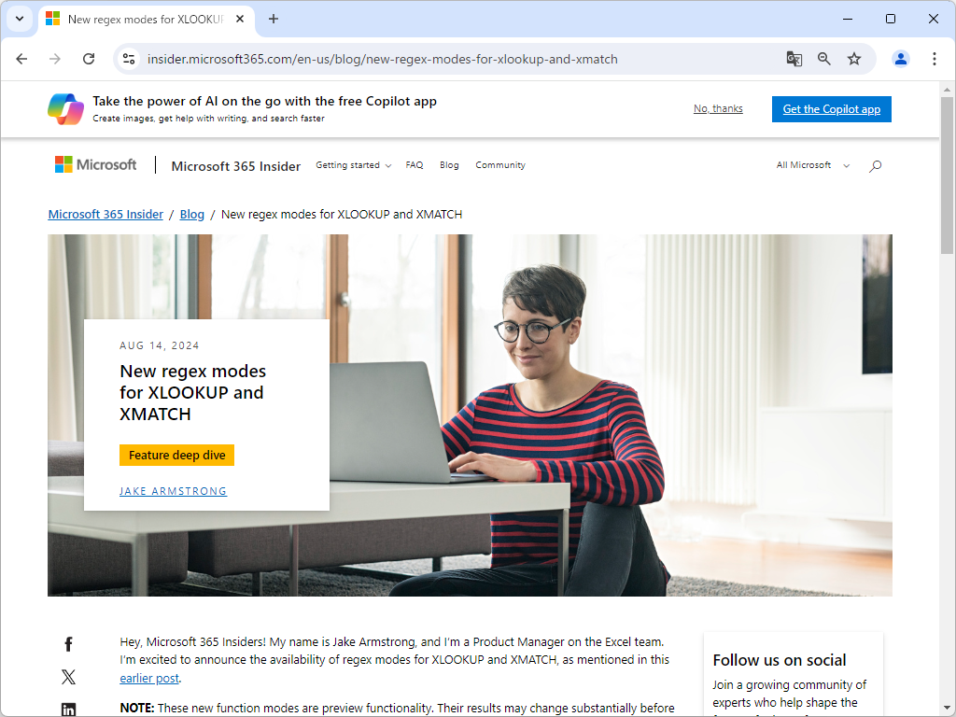Viewport: 956px width, 717px height.
Task: Click the Translate page icon
Action: pos(794,59)
